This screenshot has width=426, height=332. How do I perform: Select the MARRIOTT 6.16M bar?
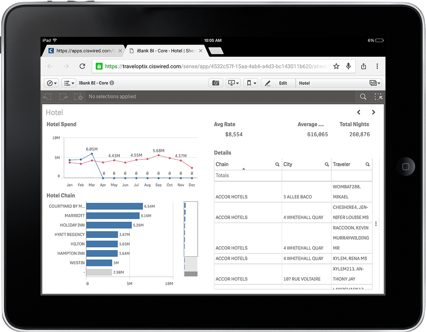(113, 215)
